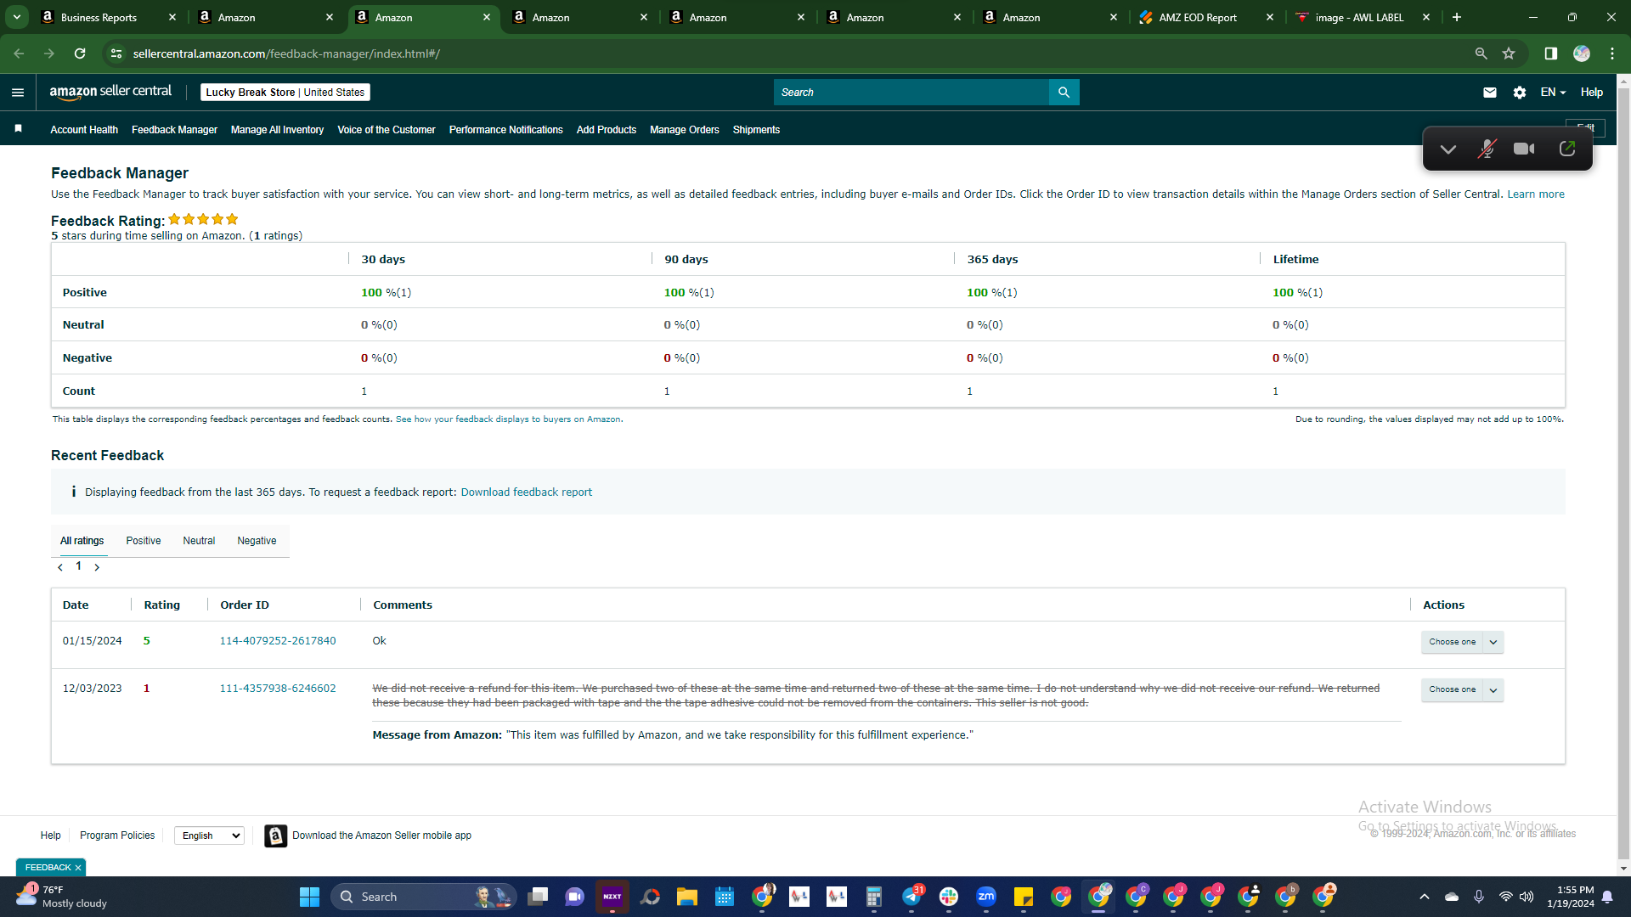Reload the page with refresh icon

pyautogui.click(x=80, y=53)
